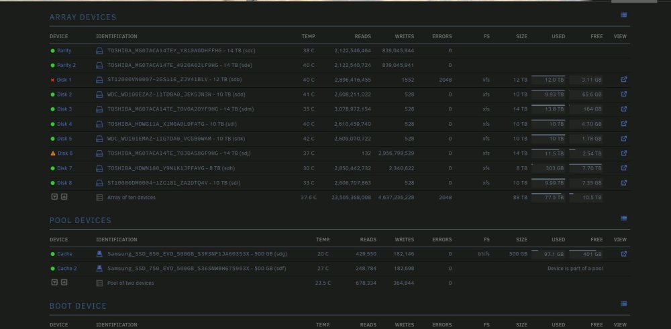The height and width of the screenshot is (329, 671).
Task: Select the btrfs filesystem cell for Cache
Action: tap(484, 254)
